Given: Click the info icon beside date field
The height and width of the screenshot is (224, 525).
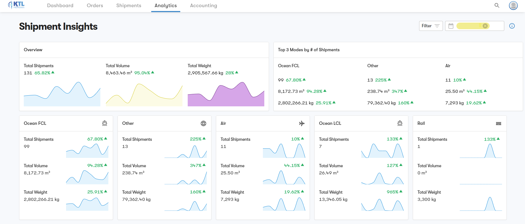Looking at the screenshot, I should pos(512,26).
